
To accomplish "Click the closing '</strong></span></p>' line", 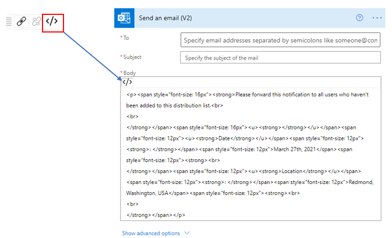I will click(x=156, y=215).
